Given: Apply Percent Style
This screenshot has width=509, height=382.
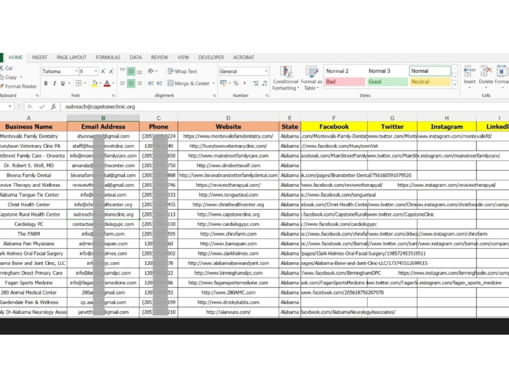Looking at the screenshot, I should pyautogui.click(x=236, y=84).
